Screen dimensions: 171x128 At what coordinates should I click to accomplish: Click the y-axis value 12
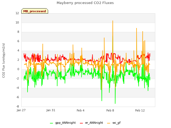coord(17,13)
